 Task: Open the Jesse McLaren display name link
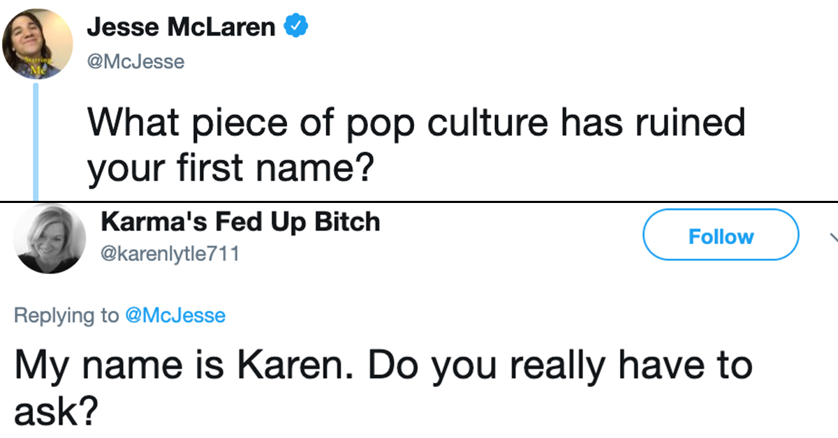pos(182,28)
